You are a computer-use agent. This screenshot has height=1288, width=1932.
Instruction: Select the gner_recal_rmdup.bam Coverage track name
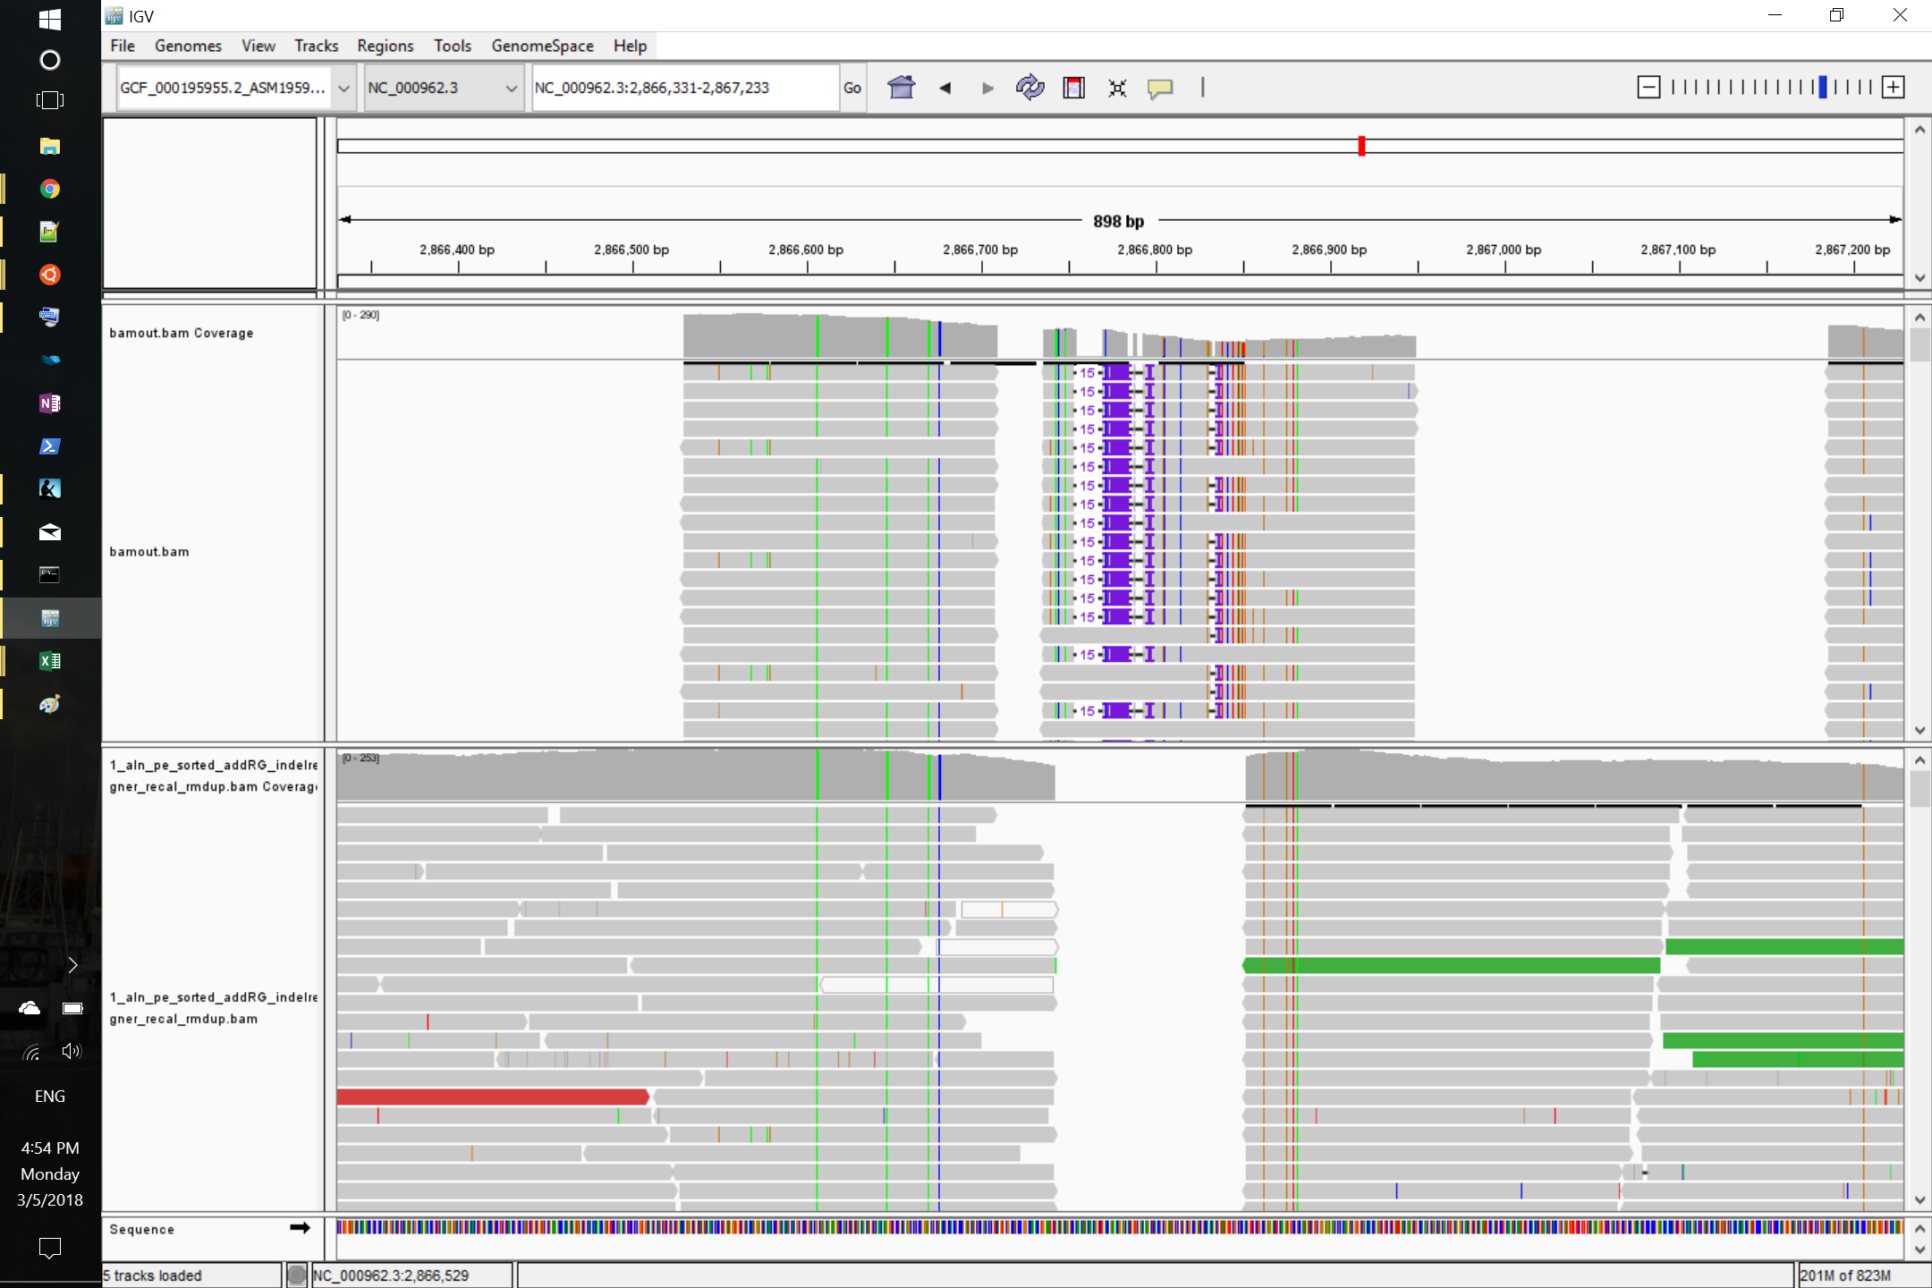click(x=214, y=775)
